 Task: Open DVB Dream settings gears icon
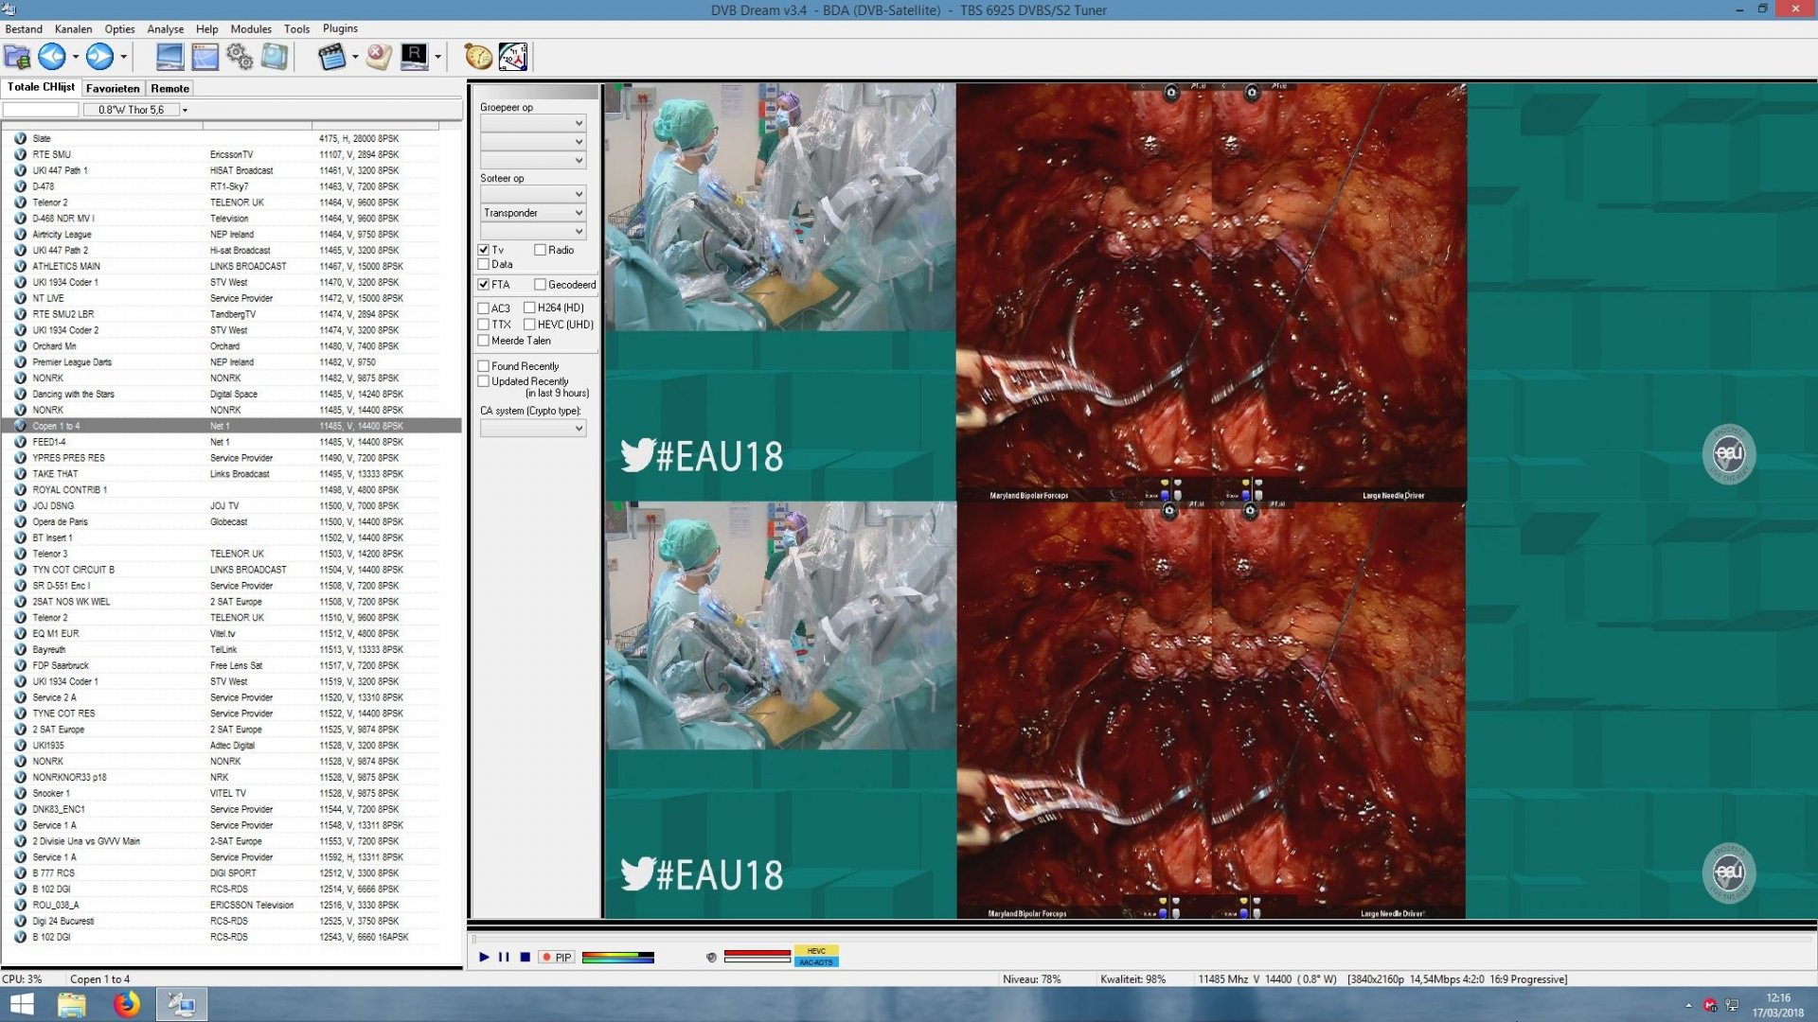pos(239,57)
